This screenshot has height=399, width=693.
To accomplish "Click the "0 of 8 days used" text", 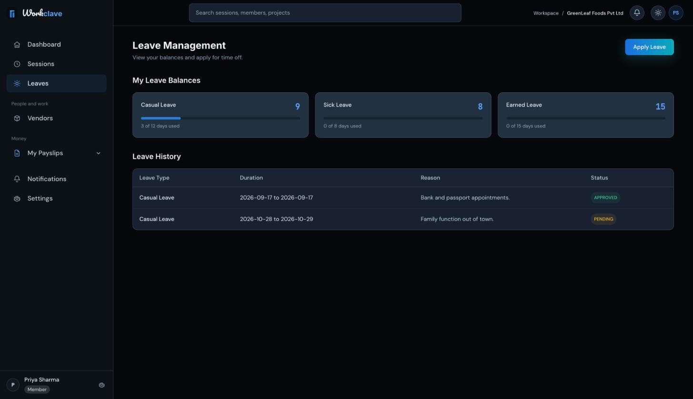I will pyautogui.click(x=342, y=126).
